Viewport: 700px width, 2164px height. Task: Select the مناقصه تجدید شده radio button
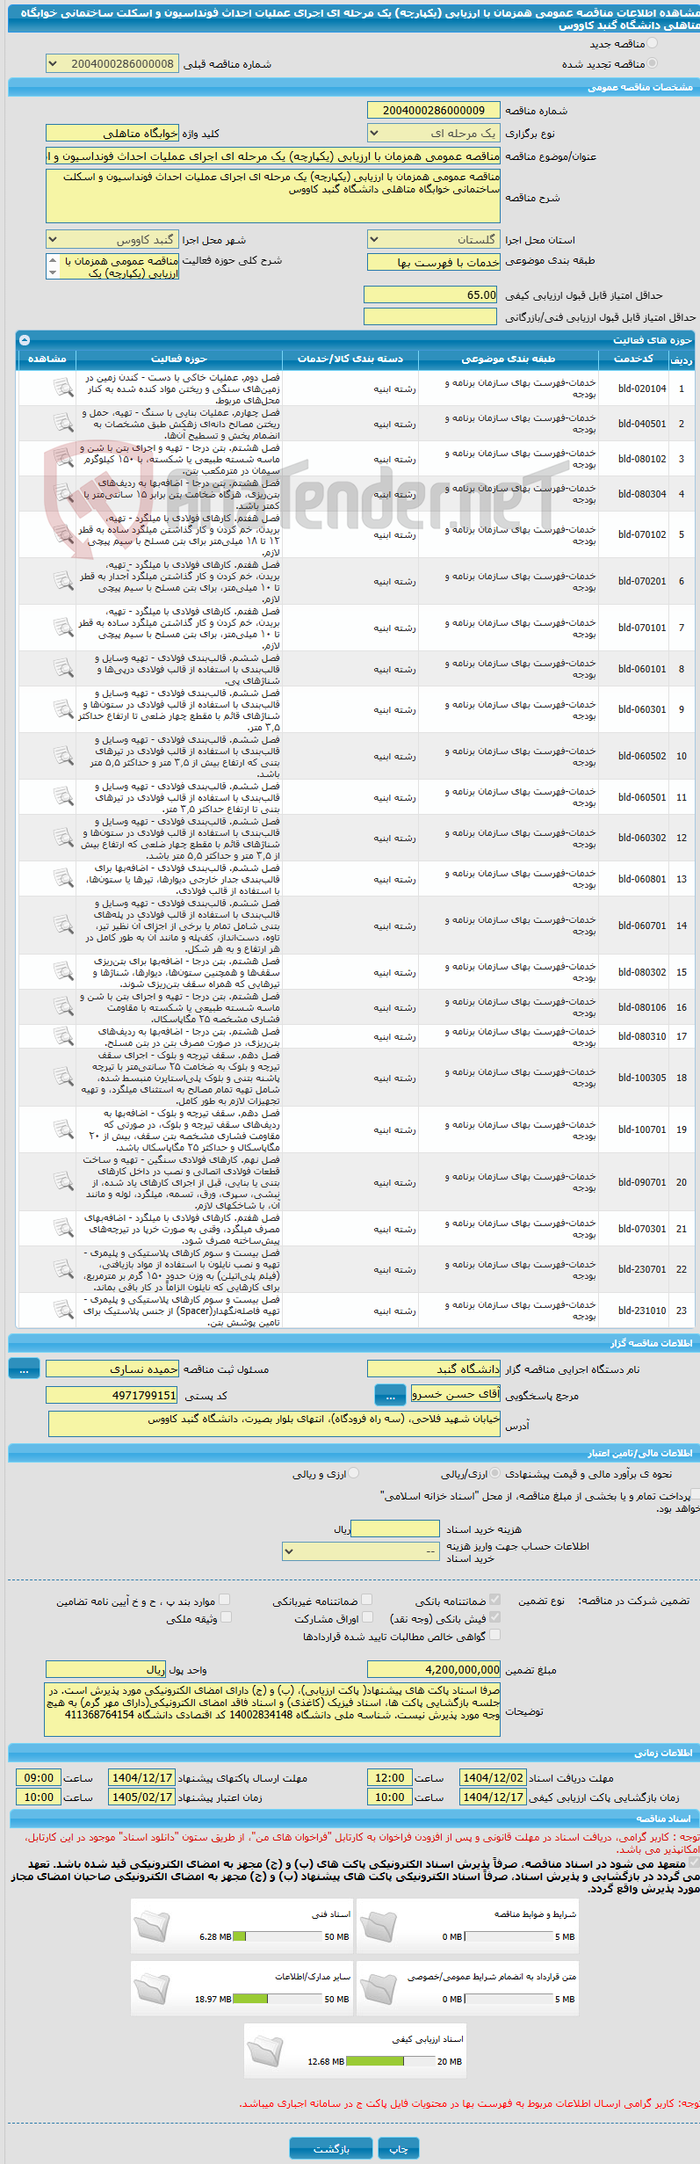[x=652, y=63]
